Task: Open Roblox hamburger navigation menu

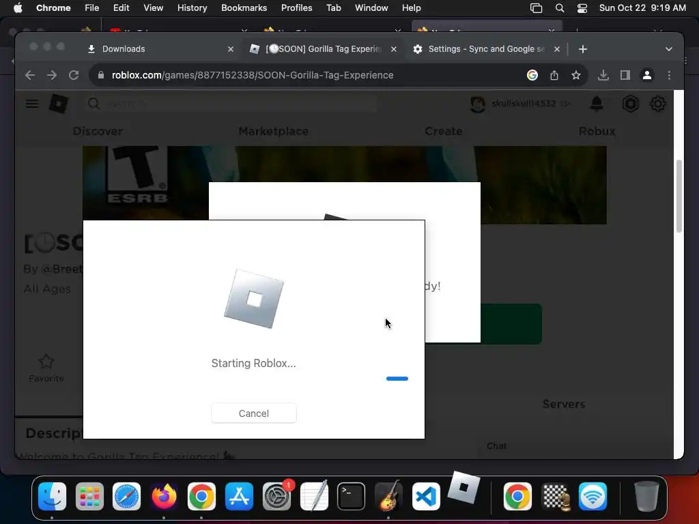Action: coord(31,104)
